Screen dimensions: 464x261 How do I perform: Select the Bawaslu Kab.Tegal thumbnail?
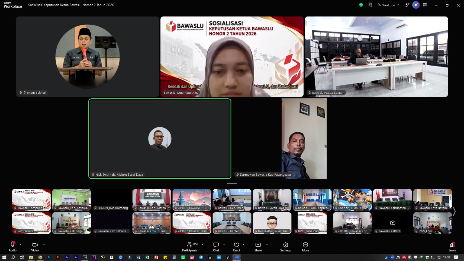[71, 223]
